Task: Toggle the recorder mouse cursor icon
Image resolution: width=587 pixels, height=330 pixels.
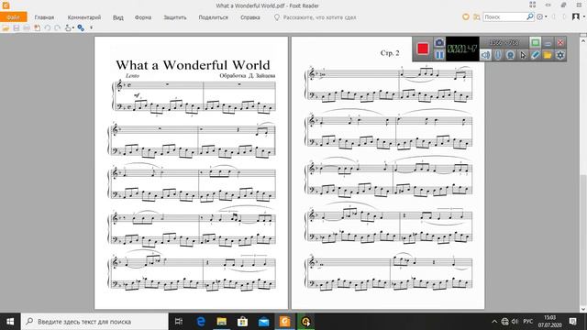Action: 523,55
